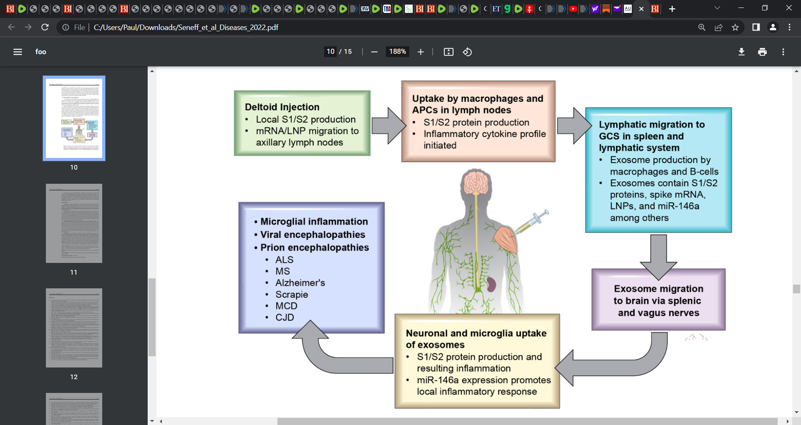Click the 'Microglial inflammation' bullet text
The image size is (801, 425).
tap(314, 222)
